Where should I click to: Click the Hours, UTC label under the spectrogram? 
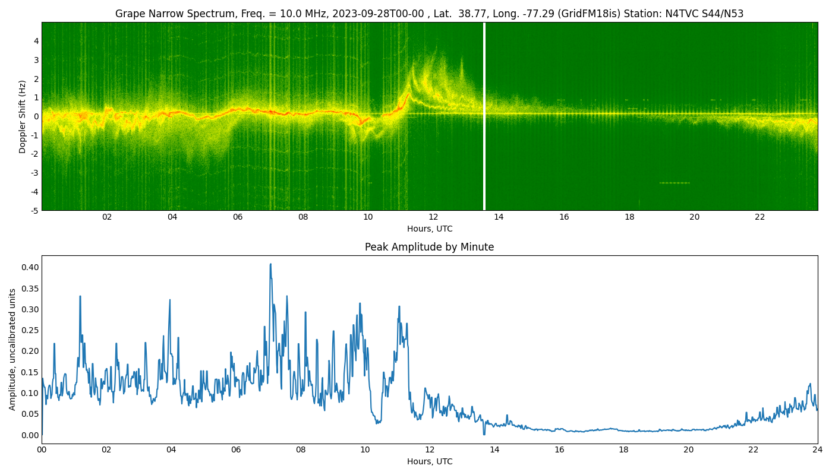(x=430, y=228)
